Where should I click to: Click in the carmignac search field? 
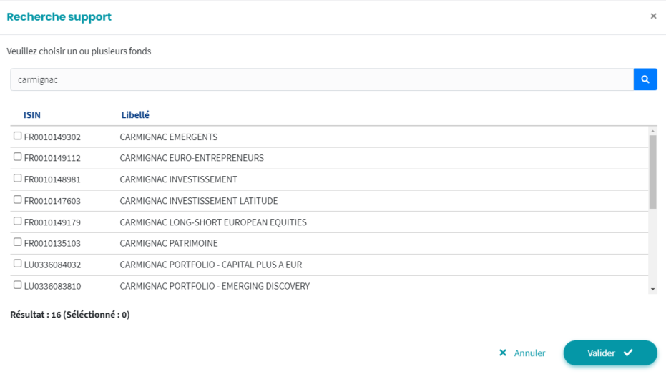321,79
